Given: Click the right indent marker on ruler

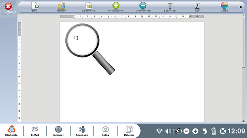Looking at the screenshot, I should 190,17.
